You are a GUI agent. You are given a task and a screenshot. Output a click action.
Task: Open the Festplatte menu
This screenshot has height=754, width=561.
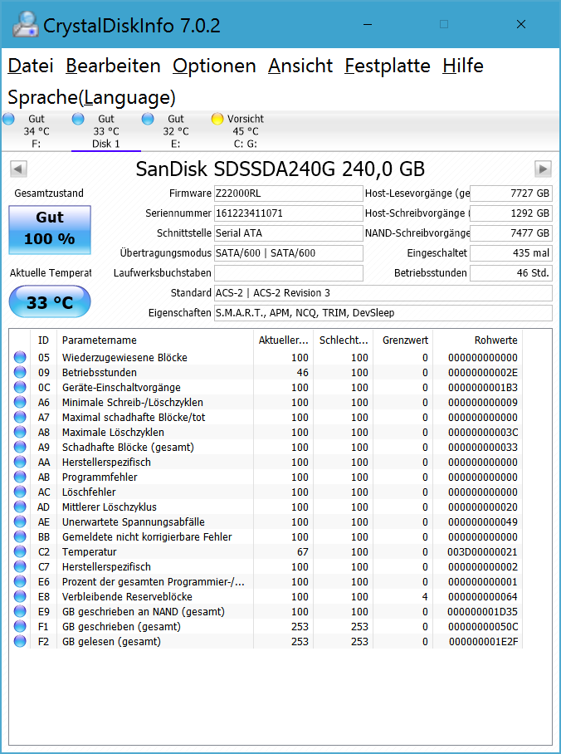[388, 66]
